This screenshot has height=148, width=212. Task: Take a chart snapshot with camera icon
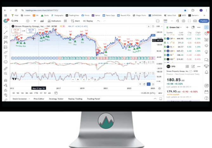[195, 21]
